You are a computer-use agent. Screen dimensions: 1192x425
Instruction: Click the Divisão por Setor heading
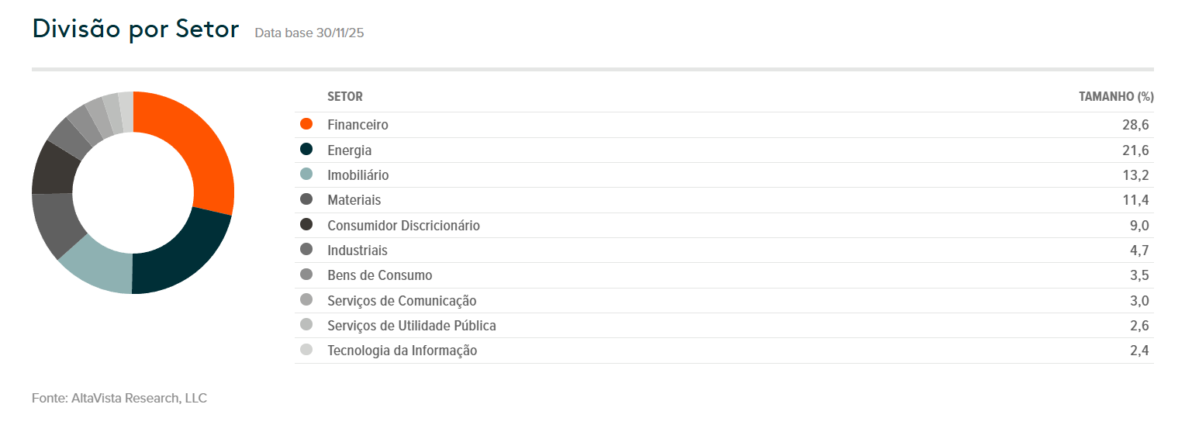[136, 29]
